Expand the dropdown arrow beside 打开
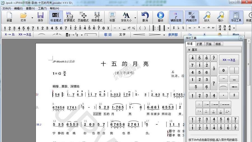Image resolution: width=252 pixels, height=142 pixels. pos(32,18)
